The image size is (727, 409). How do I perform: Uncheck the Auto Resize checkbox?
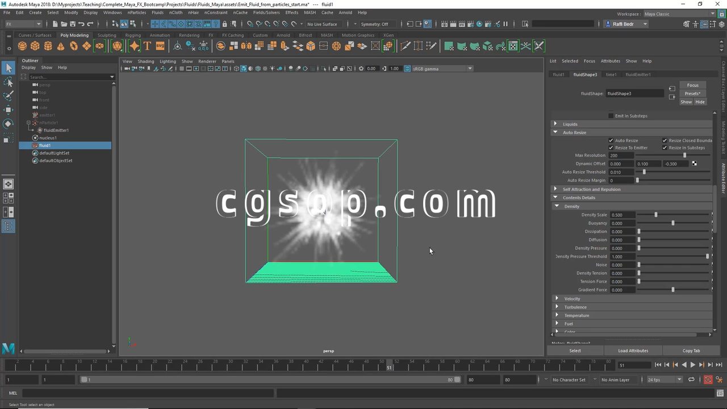(x=611, y=140)
